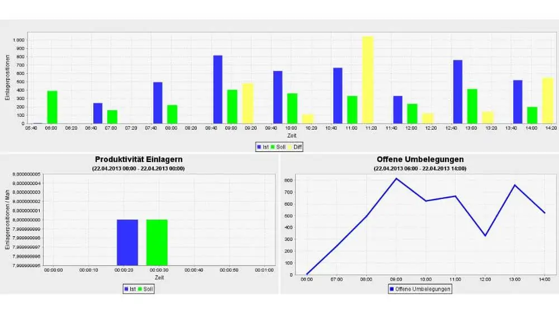Select the line peak at 13:00
Image resolution: width=559 pixels, height=314 pixels.
point(514,185)
